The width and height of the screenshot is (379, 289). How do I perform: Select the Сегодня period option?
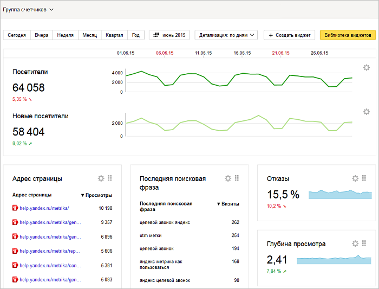tap(17, 35)
